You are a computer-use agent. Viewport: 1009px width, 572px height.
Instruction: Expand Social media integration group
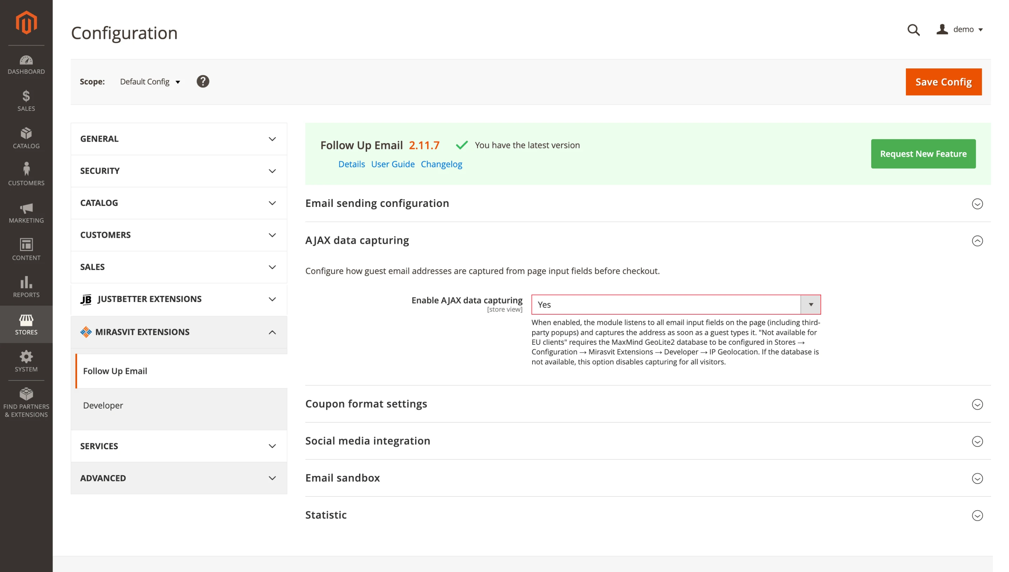[648, 441]
